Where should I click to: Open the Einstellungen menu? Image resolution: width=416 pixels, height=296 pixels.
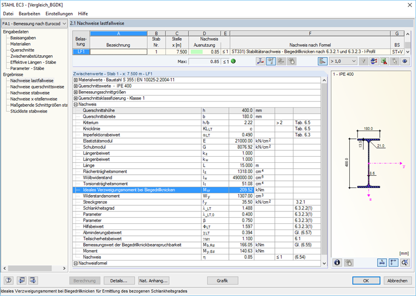coord(59,14)
